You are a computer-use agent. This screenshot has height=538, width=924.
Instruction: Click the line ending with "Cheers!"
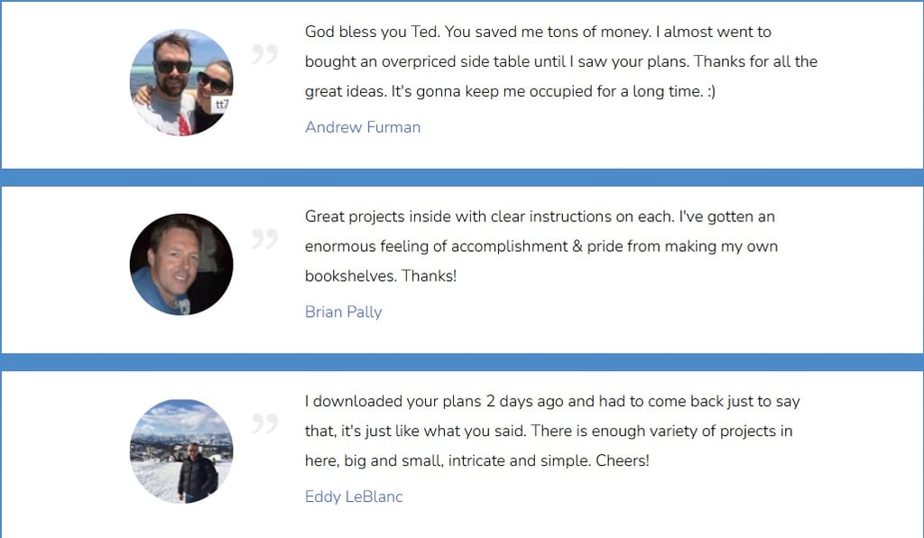click(476, 460)
